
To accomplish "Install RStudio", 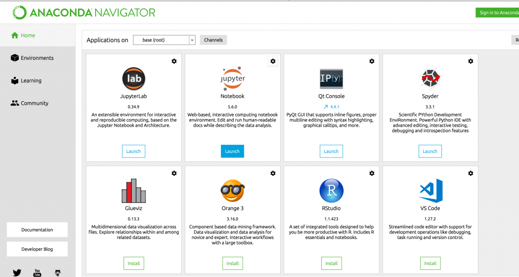I will pos(331,263).
